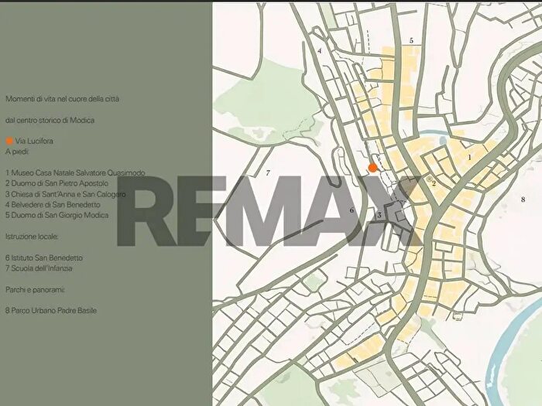Viewport: 542px width, 406px height.
Task: Select "5 Duomo di San Giorgio Modica" entry
Action: [x=57, y=215]
